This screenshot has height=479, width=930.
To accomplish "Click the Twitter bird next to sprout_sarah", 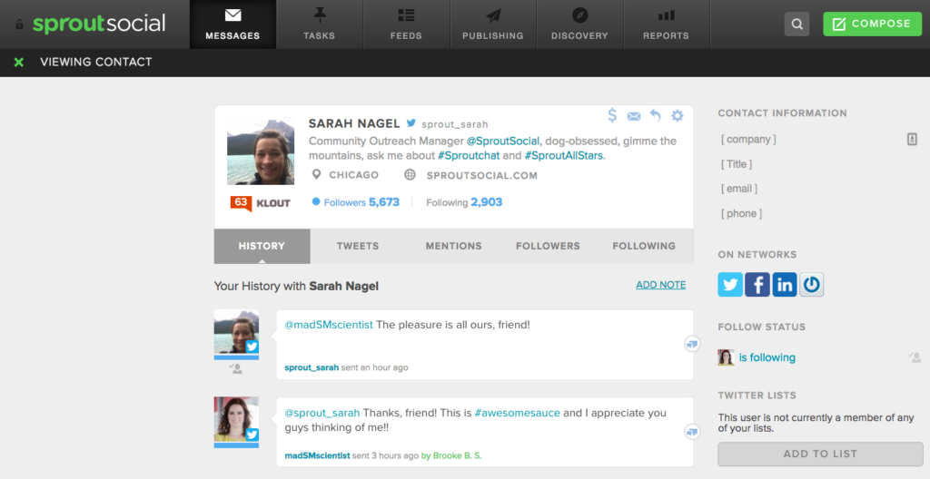I will 411,123.
